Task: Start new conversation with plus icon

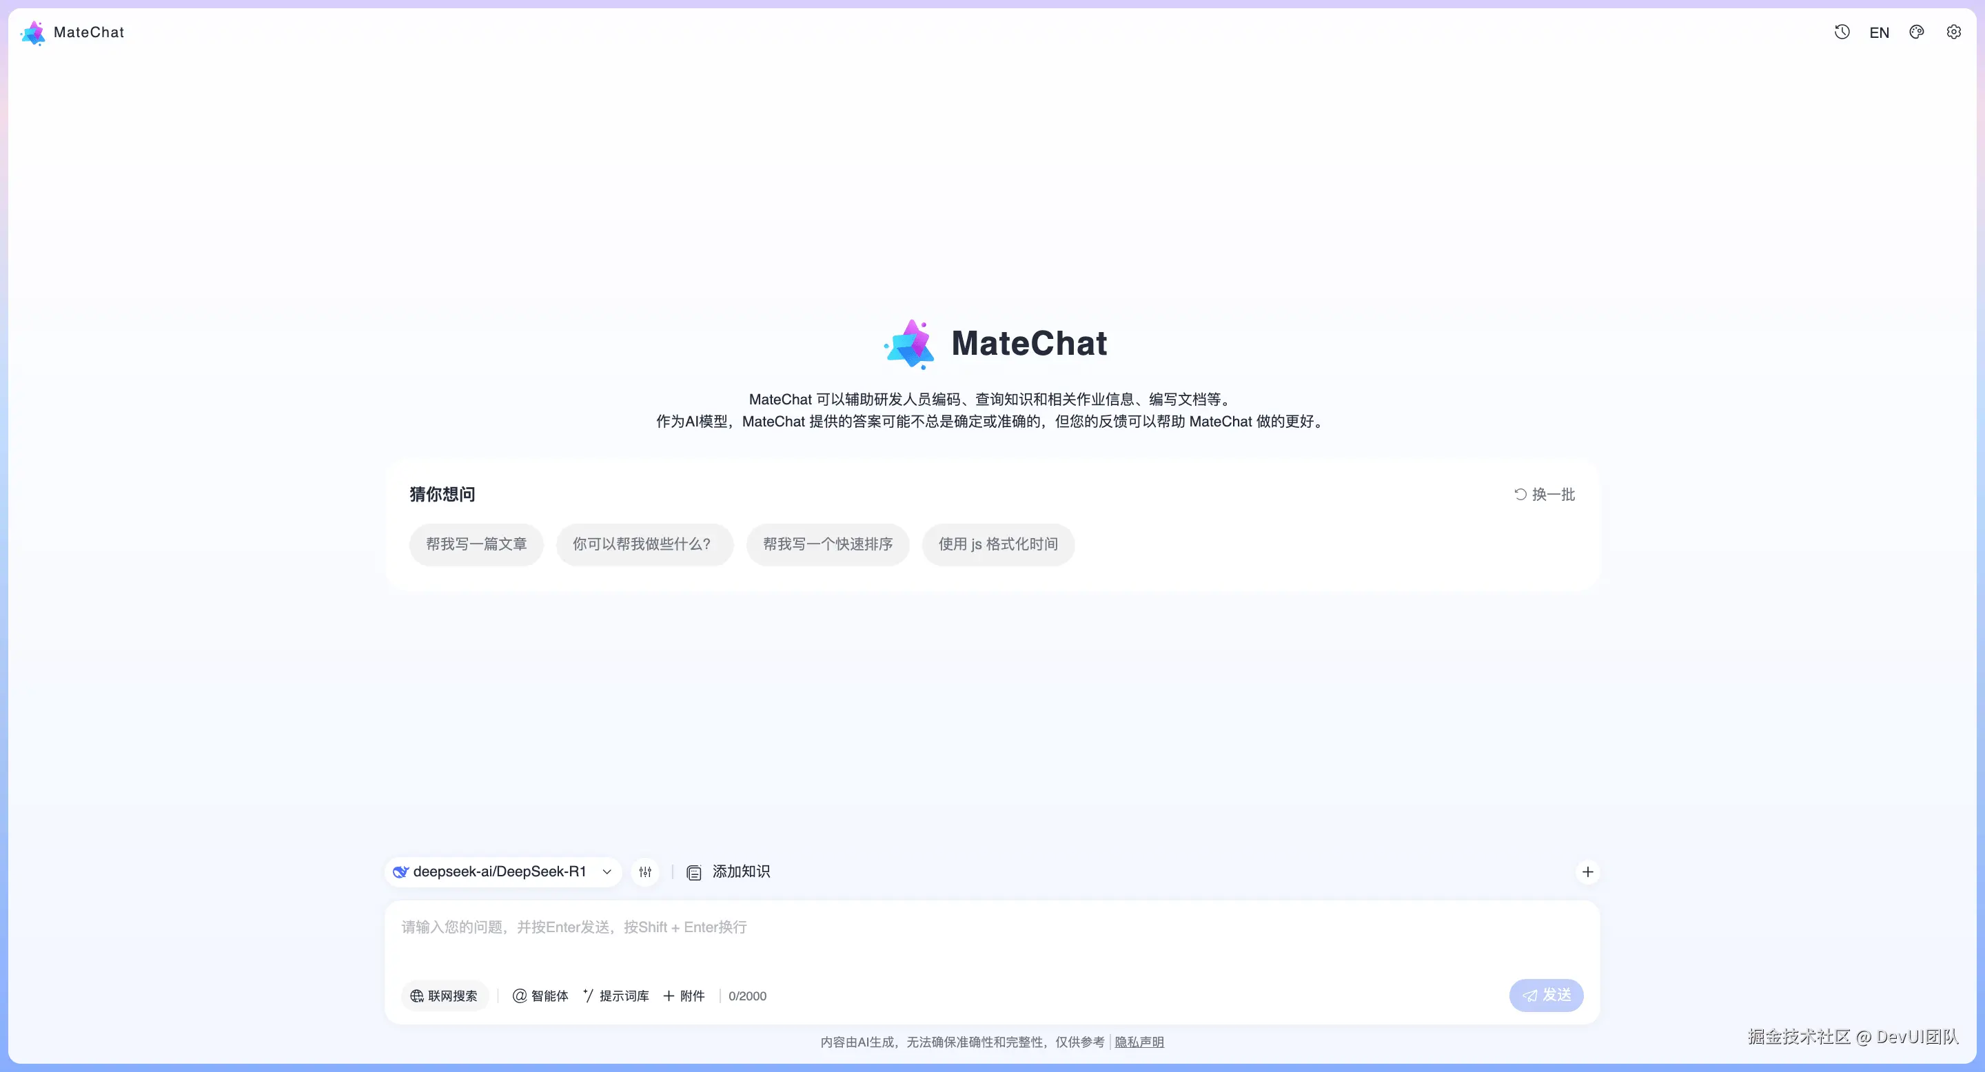Action: pos(1587,872)
